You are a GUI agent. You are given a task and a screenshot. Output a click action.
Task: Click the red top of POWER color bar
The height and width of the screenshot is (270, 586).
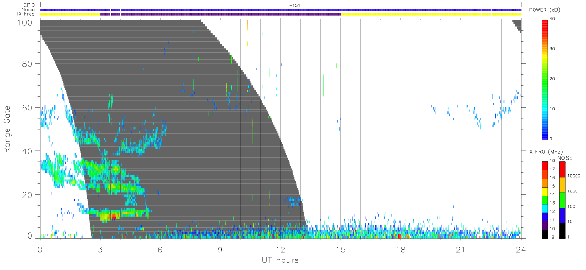click(545, 21)
